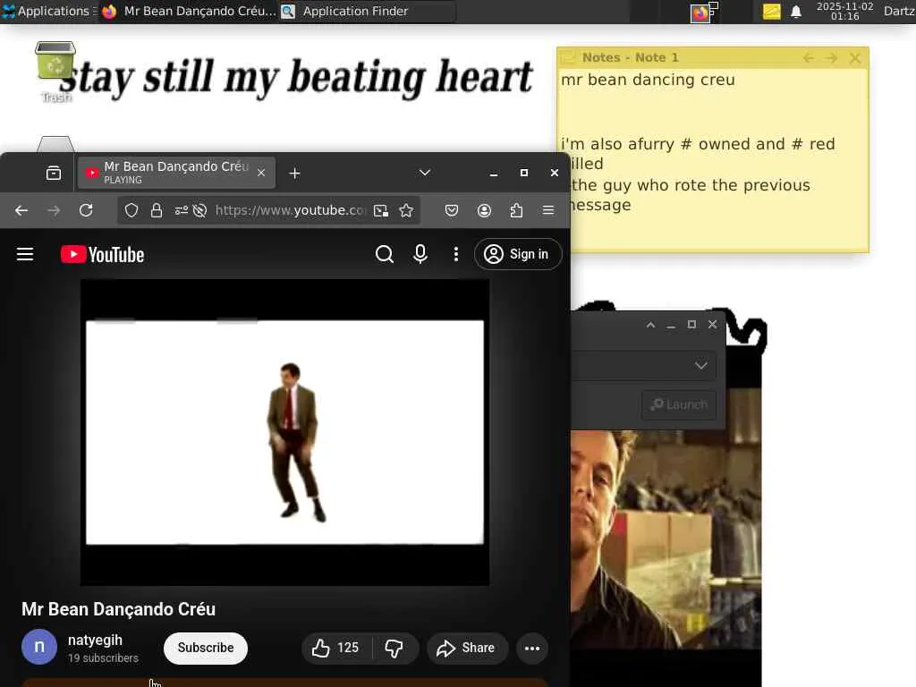
Task: Select the Mr Bean Dançando Créu browser tab
Action: tap(175, 173)
